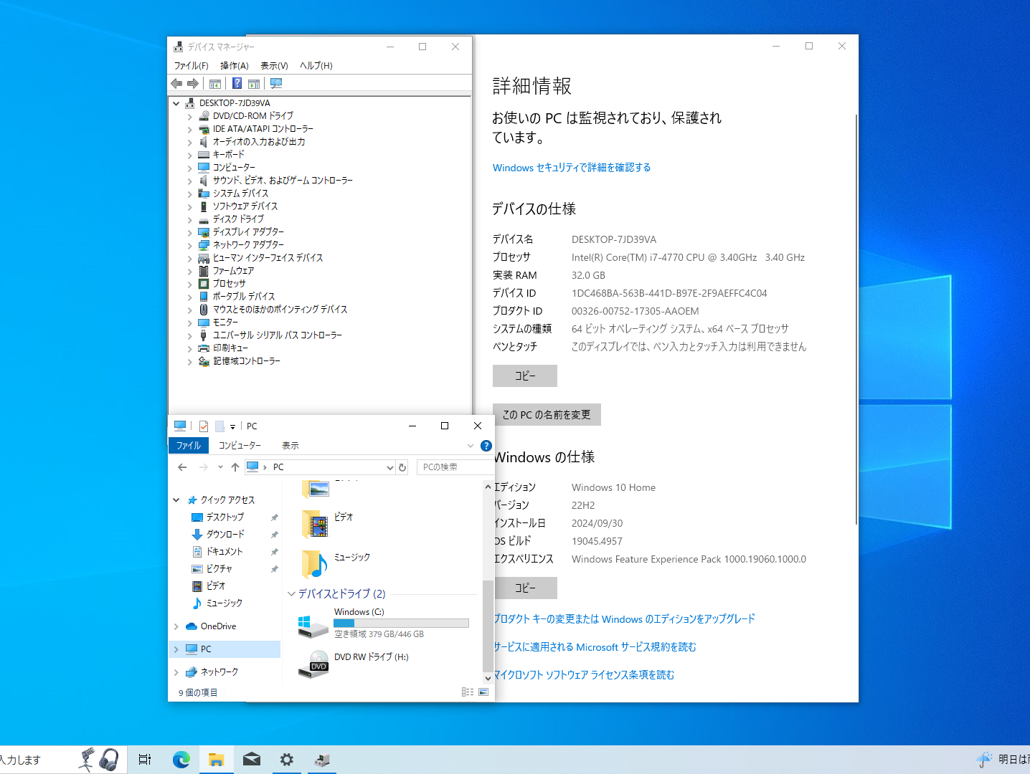Select the DVD RW drive (H:) icon
This screenshot has width=1030, height=774.
[x=313, y=664]
